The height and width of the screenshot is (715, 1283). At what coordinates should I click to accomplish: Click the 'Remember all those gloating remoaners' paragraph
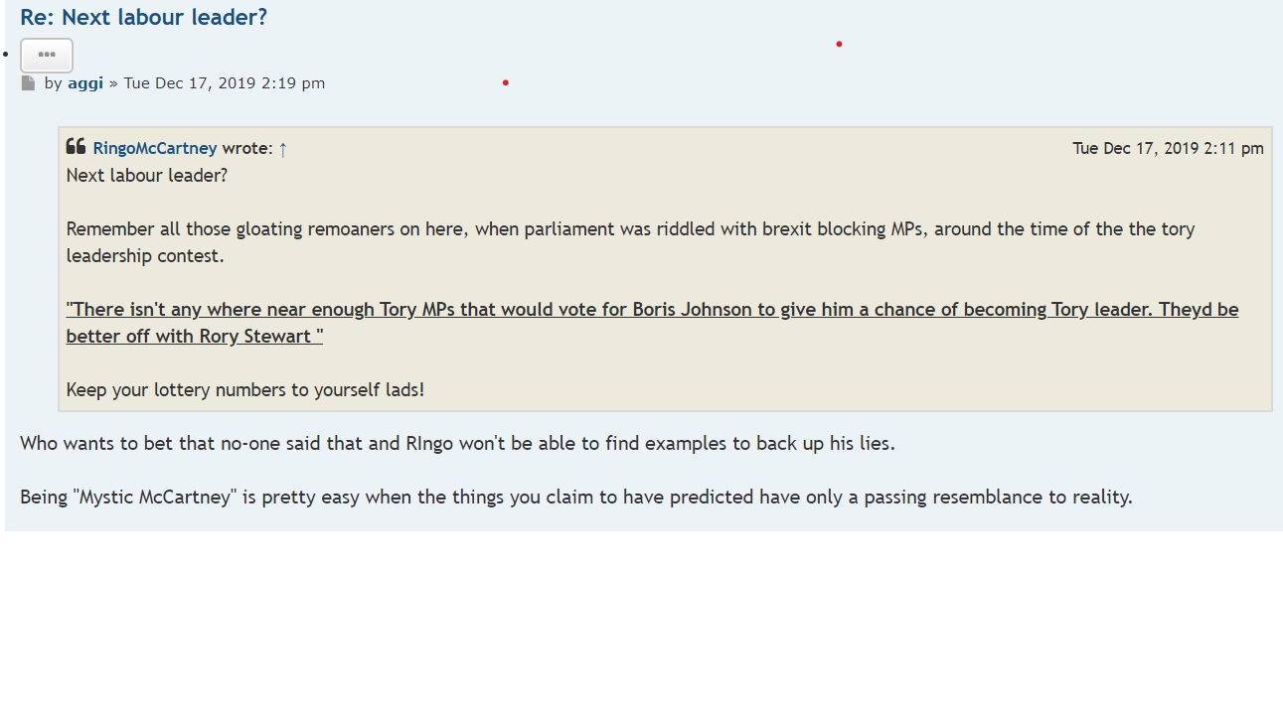pyautogui.click(x=630, y=242)
